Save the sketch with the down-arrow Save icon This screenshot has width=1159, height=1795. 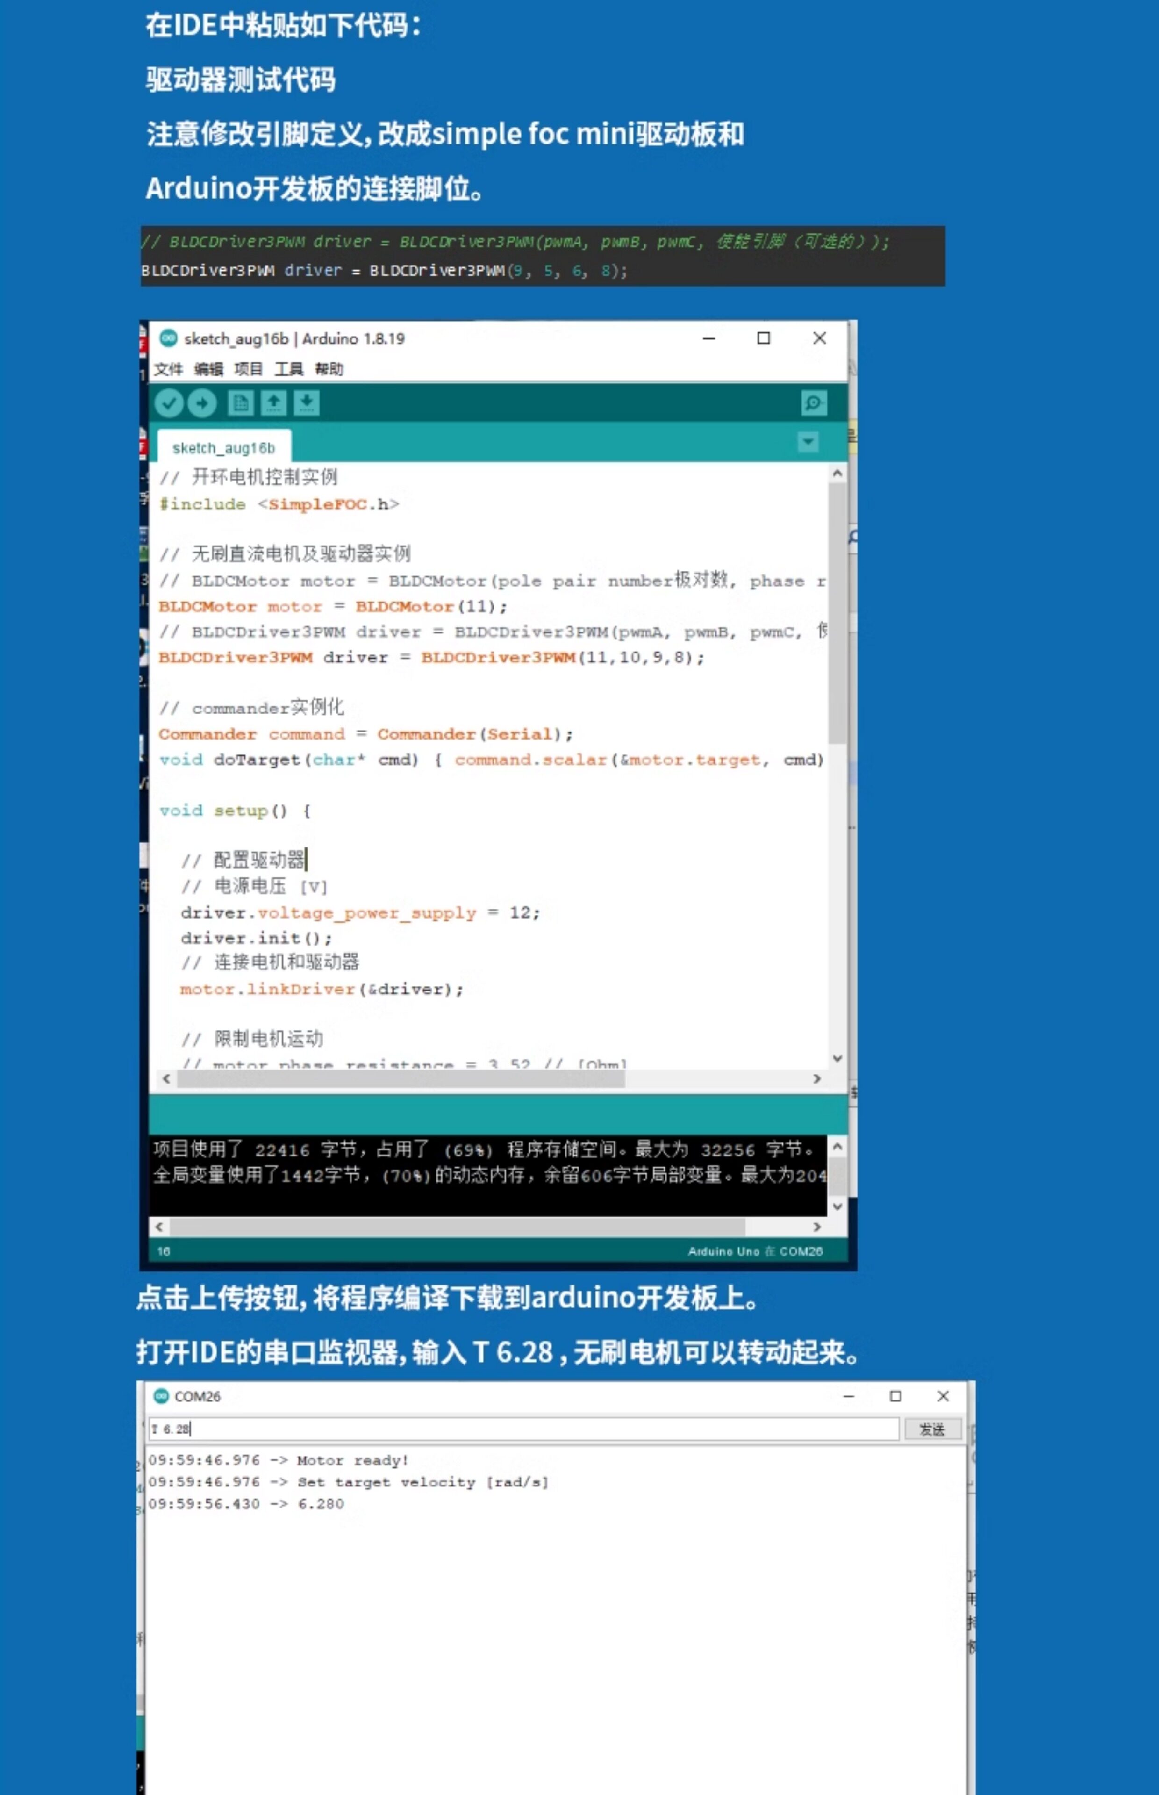[x=307, y=403]
